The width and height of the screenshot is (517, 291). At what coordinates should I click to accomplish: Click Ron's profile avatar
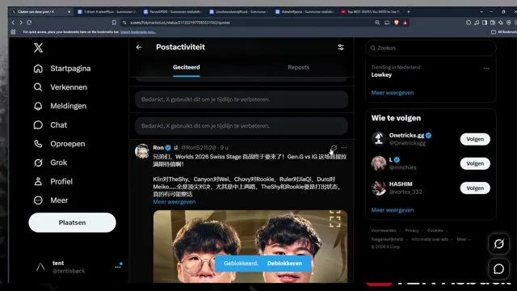pyautogui.click(x=142, y=151)
